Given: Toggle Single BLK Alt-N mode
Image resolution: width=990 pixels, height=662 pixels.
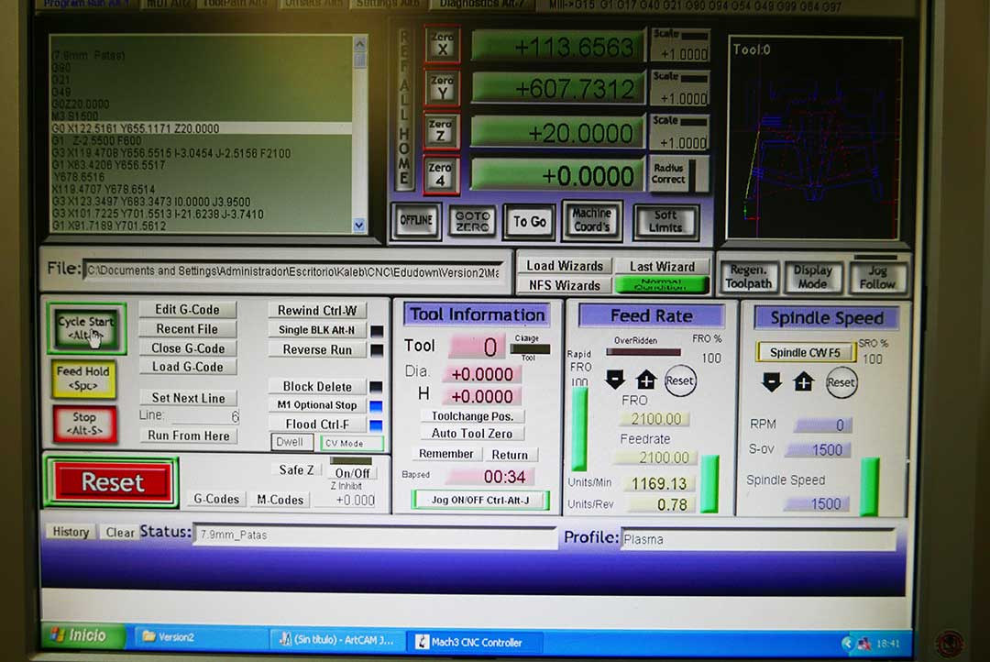Looking at the screenshot, I should coord(316,330).
